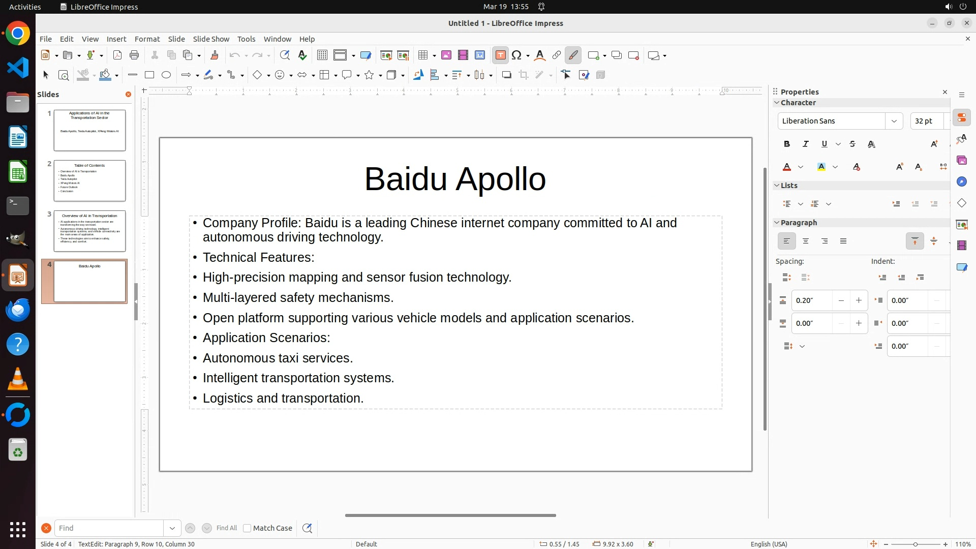Select slide 2 Table of Contents thumbnail
The height and width of the screenshot is (549, 976).
[x=89, y=180]
